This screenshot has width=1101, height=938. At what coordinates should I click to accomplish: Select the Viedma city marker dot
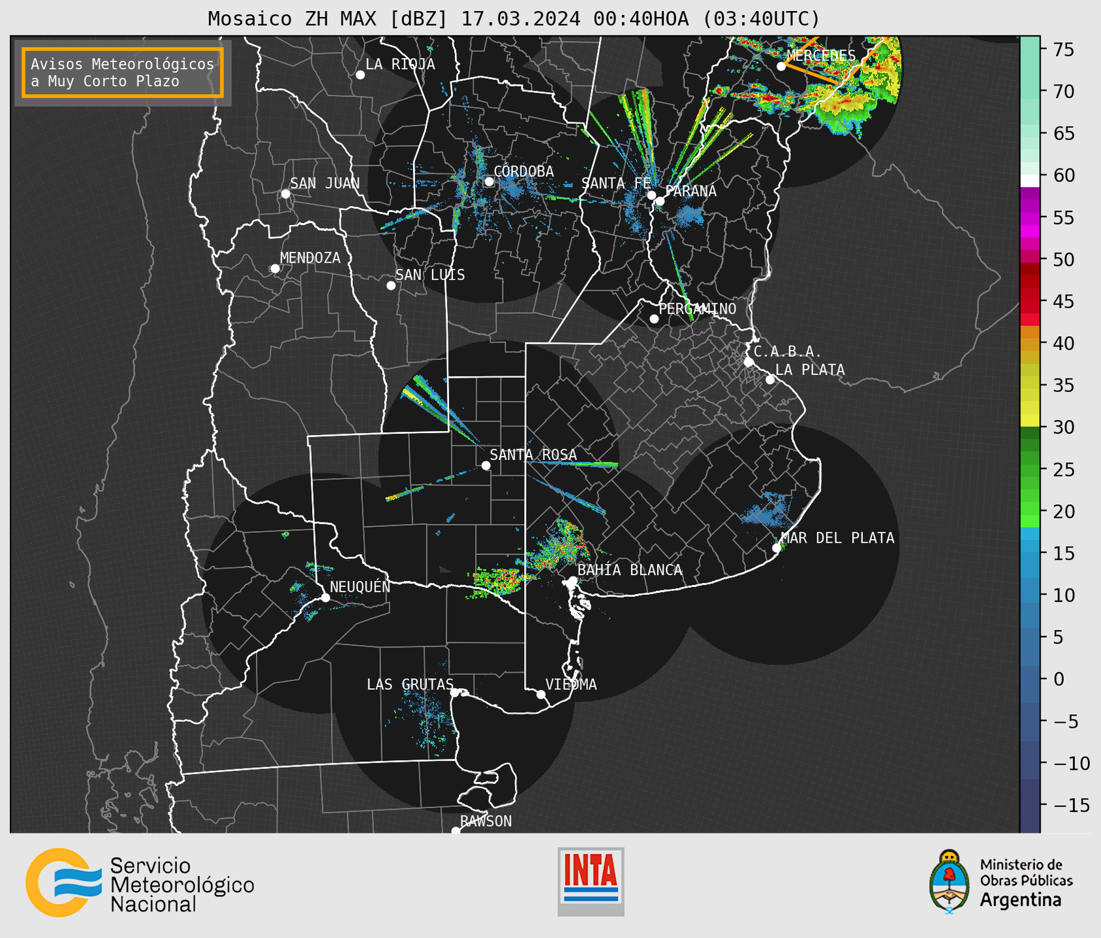(x=540, y=695)
